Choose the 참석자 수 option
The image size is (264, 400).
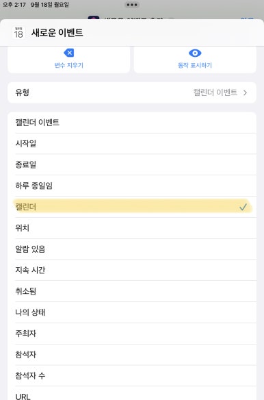pyautogui.click(x=132, y=376)
